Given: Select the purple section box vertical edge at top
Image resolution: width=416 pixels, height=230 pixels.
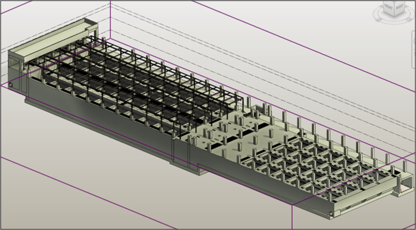Looking at the screenshot, I should tap(110, 20).
